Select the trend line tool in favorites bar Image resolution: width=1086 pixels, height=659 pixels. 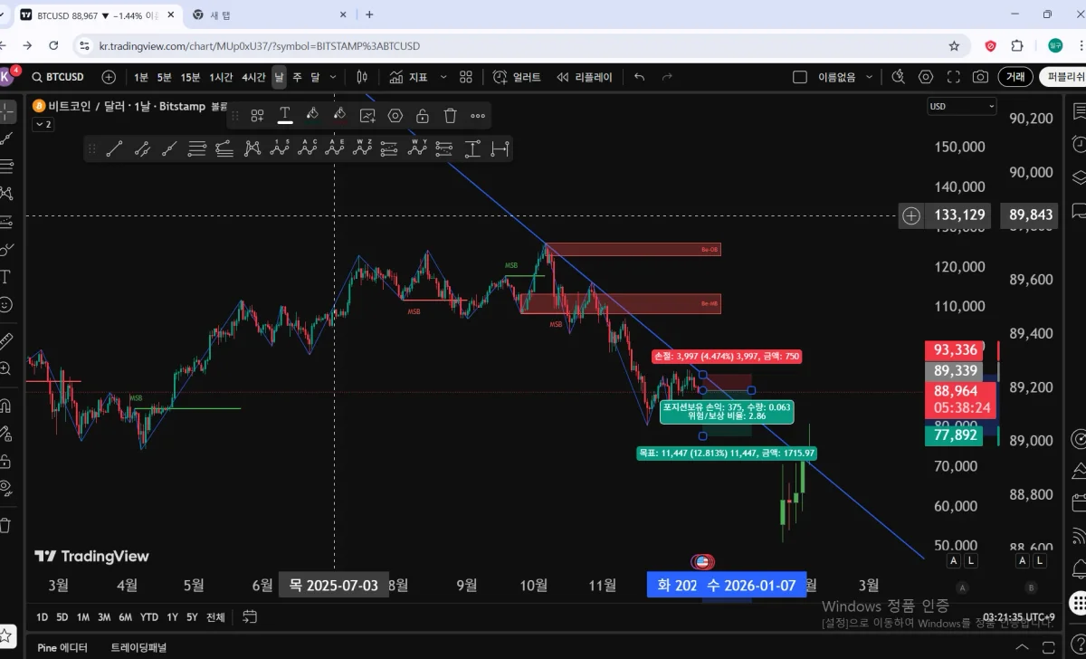pyautogui.click(x=114, y=148)
